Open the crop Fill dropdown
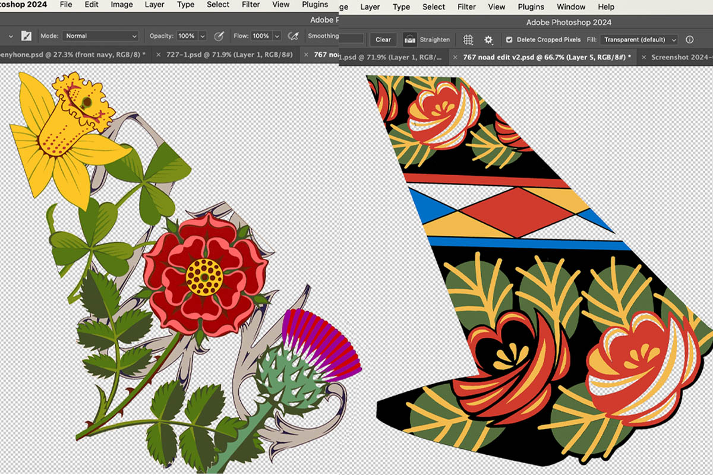Image resolution: width=713 pixels, height=475 pixels. [639, 40]
